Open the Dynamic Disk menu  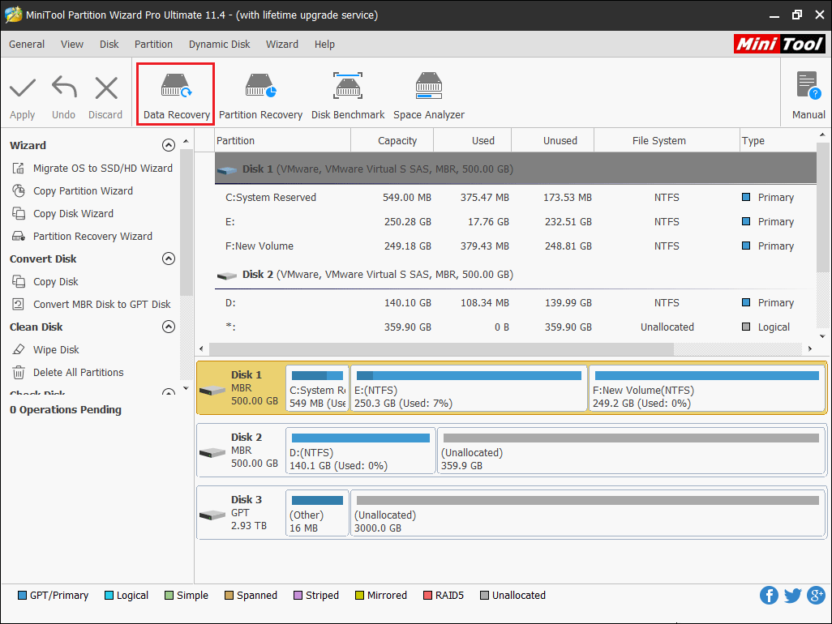(220, 45)
